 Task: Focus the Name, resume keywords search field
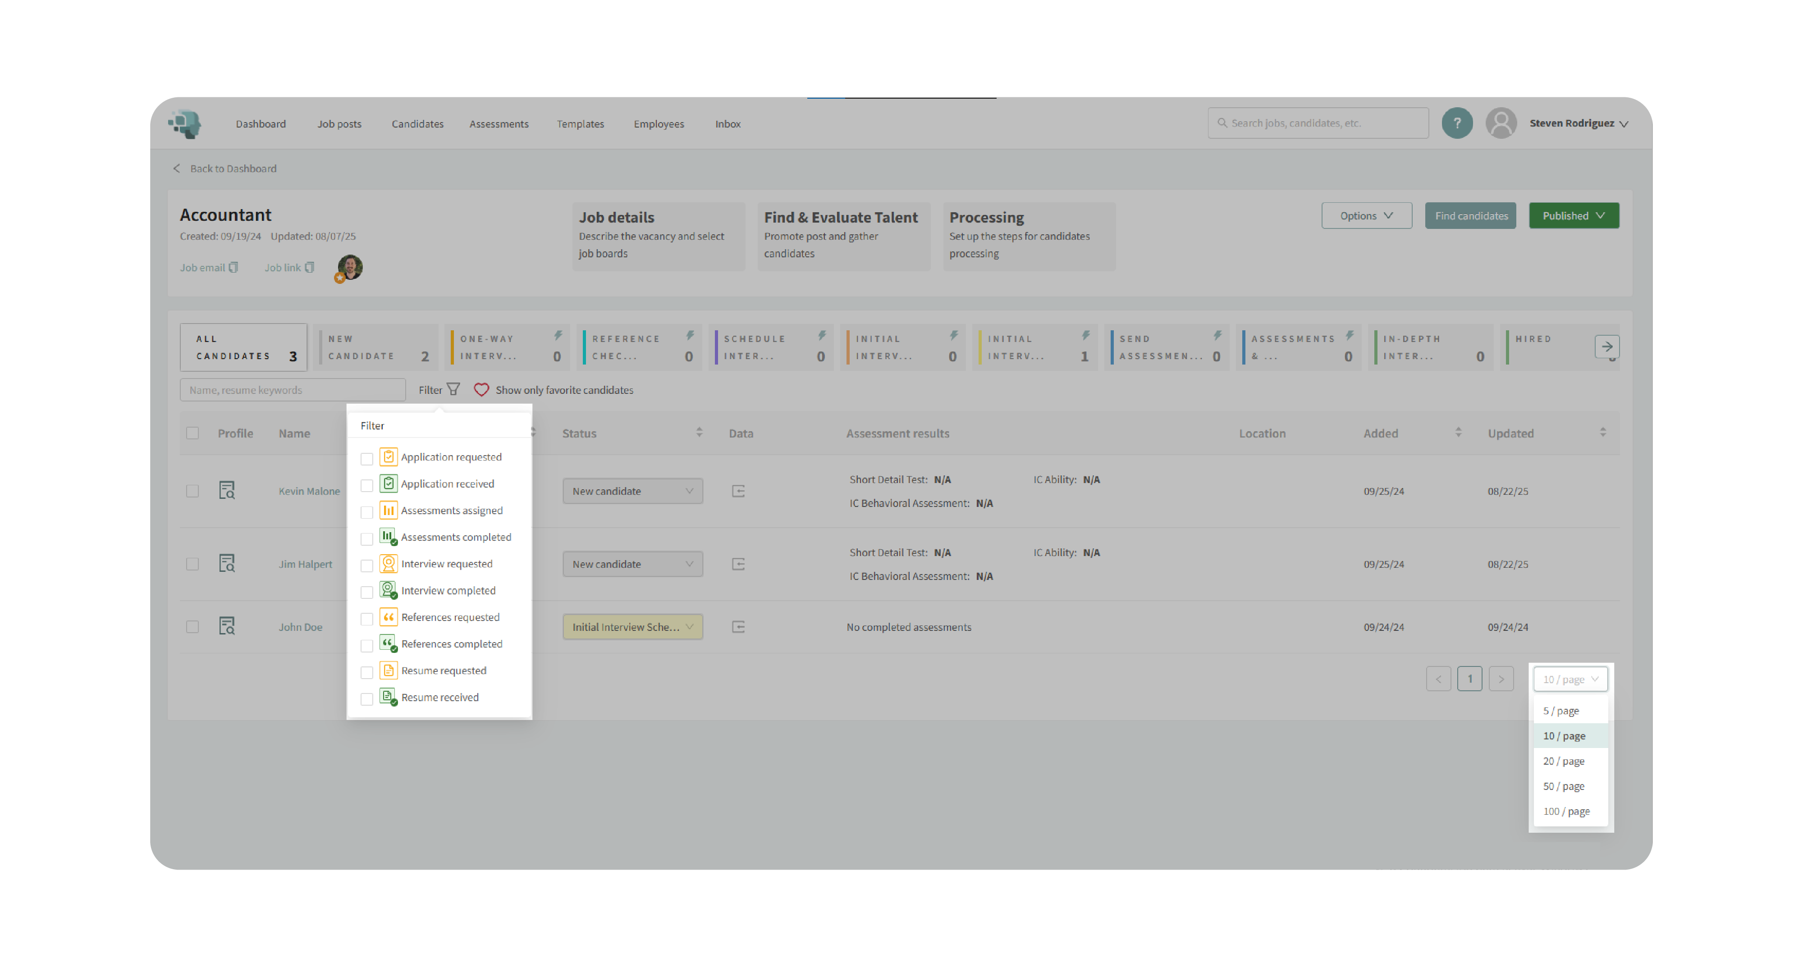[292, 390]
